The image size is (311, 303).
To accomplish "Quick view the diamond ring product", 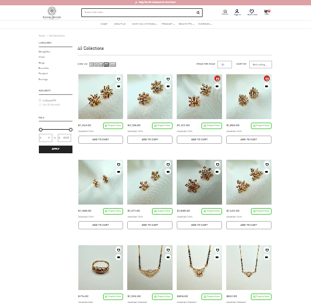I will point(118,258).
